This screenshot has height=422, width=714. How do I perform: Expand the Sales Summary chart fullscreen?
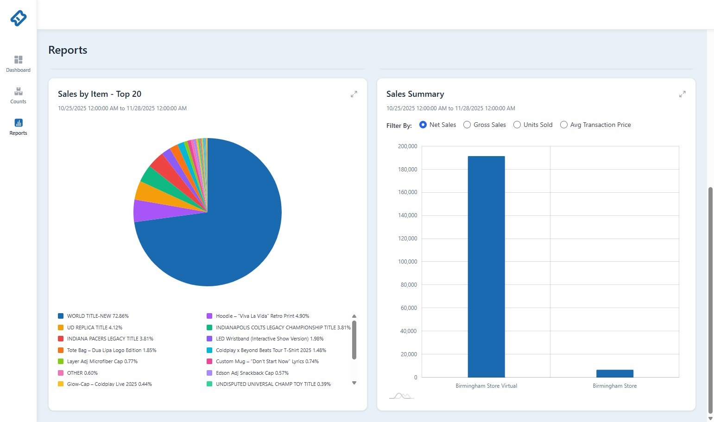click(x=682, y=94)
